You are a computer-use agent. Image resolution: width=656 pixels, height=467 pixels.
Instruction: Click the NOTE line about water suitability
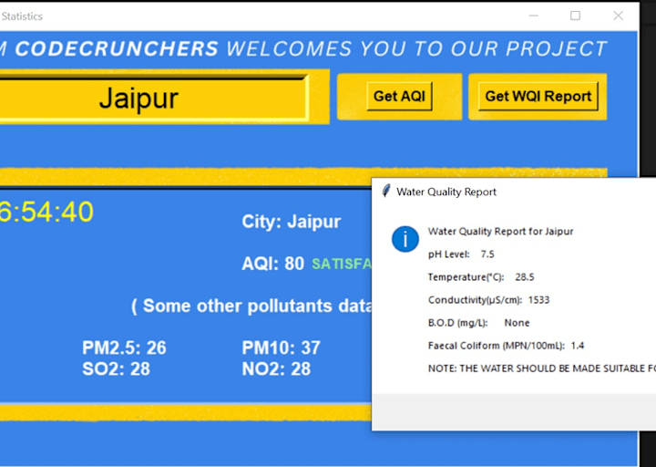[x=542, y=368]
